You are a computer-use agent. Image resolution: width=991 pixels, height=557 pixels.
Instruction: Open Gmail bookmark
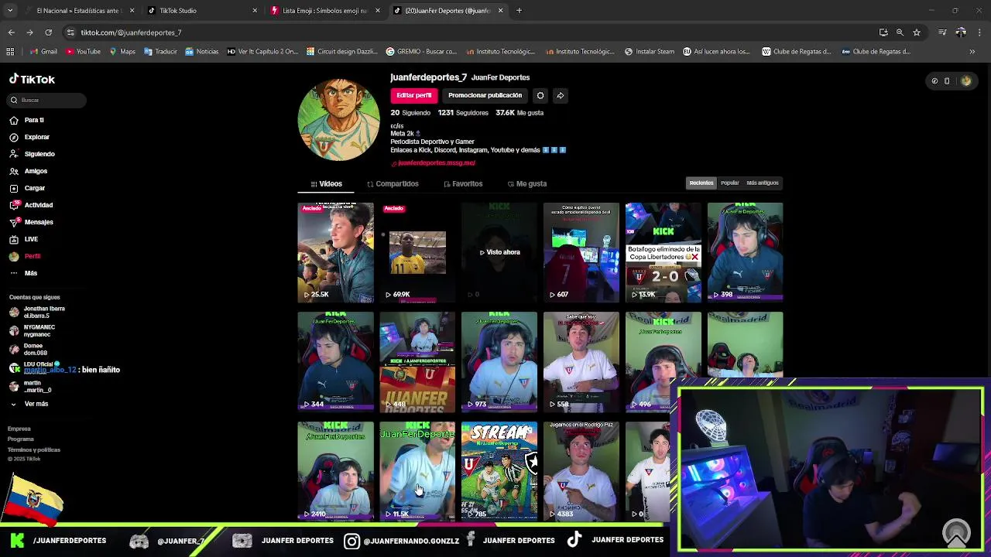tap(43, 52)
